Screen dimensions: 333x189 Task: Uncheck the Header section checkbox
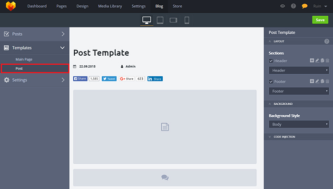[x=271, y=61]
